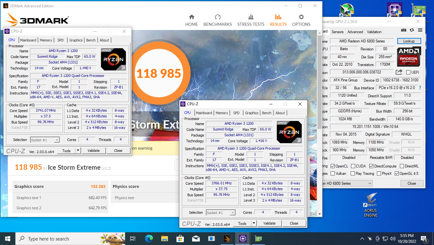Open Graphics tab in back CPU-Z window

click(x=76, y=40)
